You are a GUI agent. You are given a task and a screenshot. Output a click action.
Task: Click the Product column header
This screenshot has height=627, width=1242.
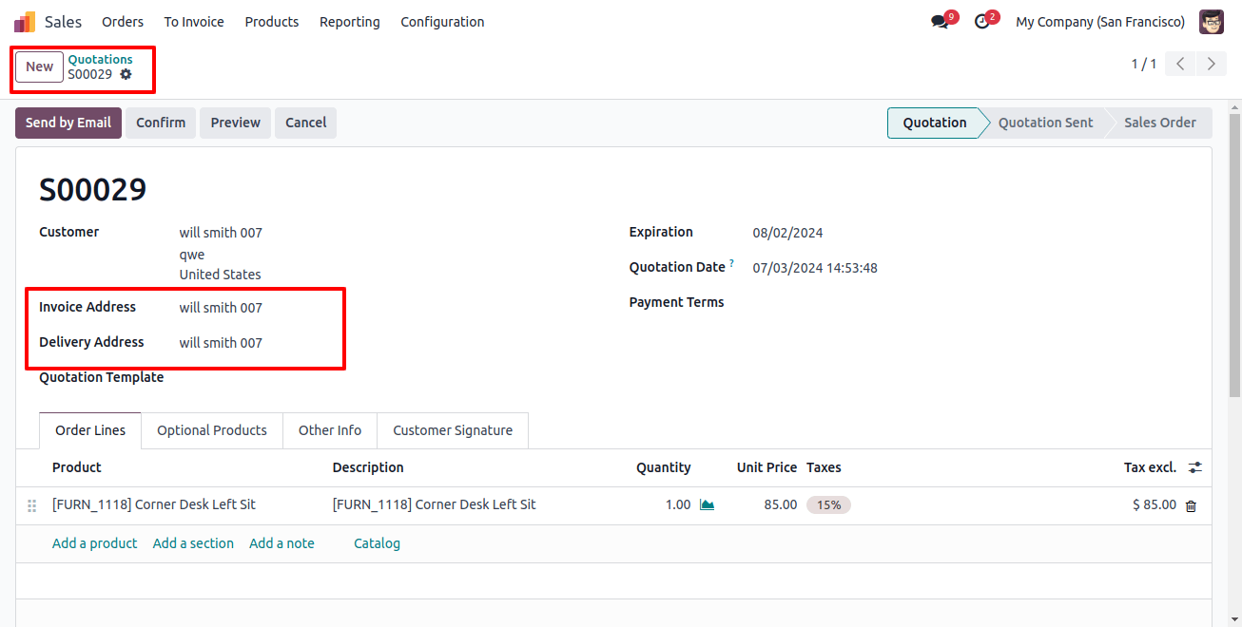click(x=77, y=467)
